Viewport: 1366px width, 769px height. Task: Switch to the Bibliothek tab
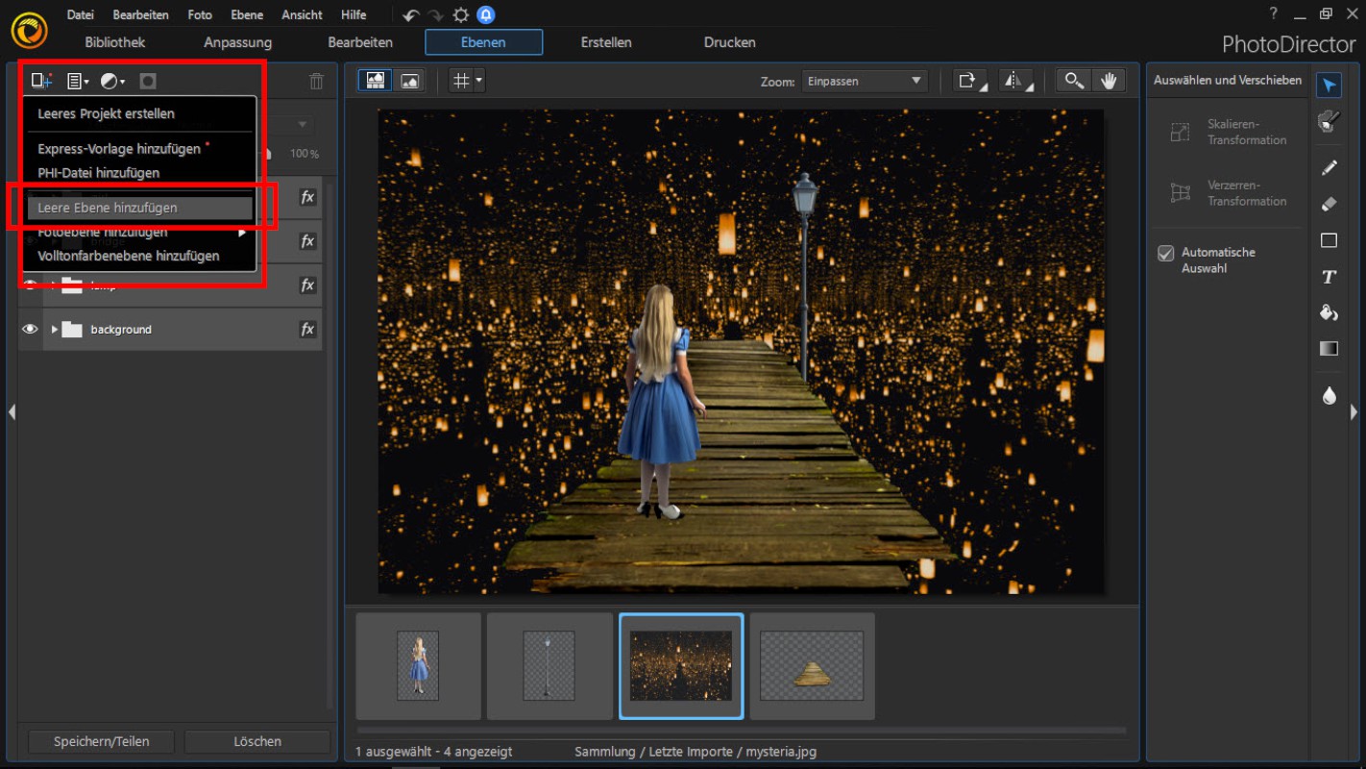pos(115,42)
